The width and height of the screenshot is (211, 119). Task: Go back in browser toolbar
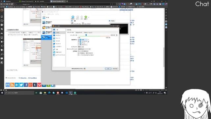tap(1, 4)
